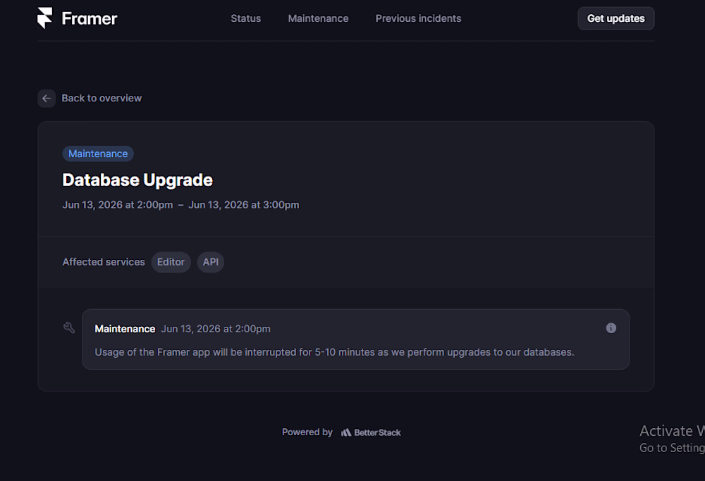The image size is (705, 481).
Task: Click the info icon in update card
Action: tap(611, 328)
